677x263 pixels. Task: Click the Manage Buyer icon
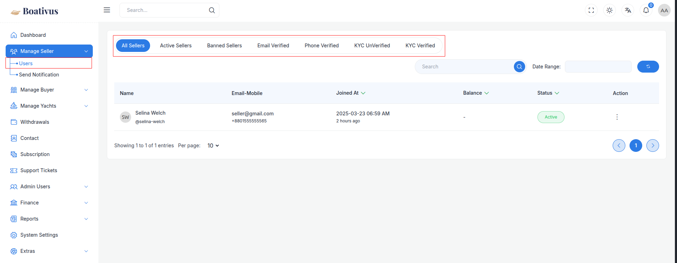pos(14,90)
